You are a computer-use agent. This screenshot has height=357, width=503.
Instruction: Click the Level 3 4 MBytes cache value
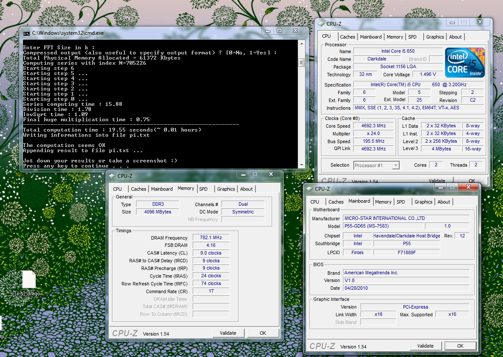tap(441, 149)
